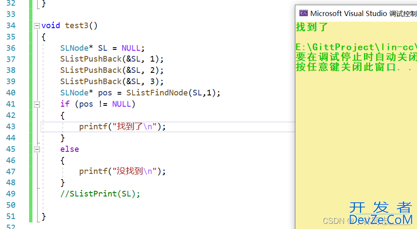Viewport: 417px width, 229px height.
Task: Click line number 49 in the gutter
Action: click(11, 194)
